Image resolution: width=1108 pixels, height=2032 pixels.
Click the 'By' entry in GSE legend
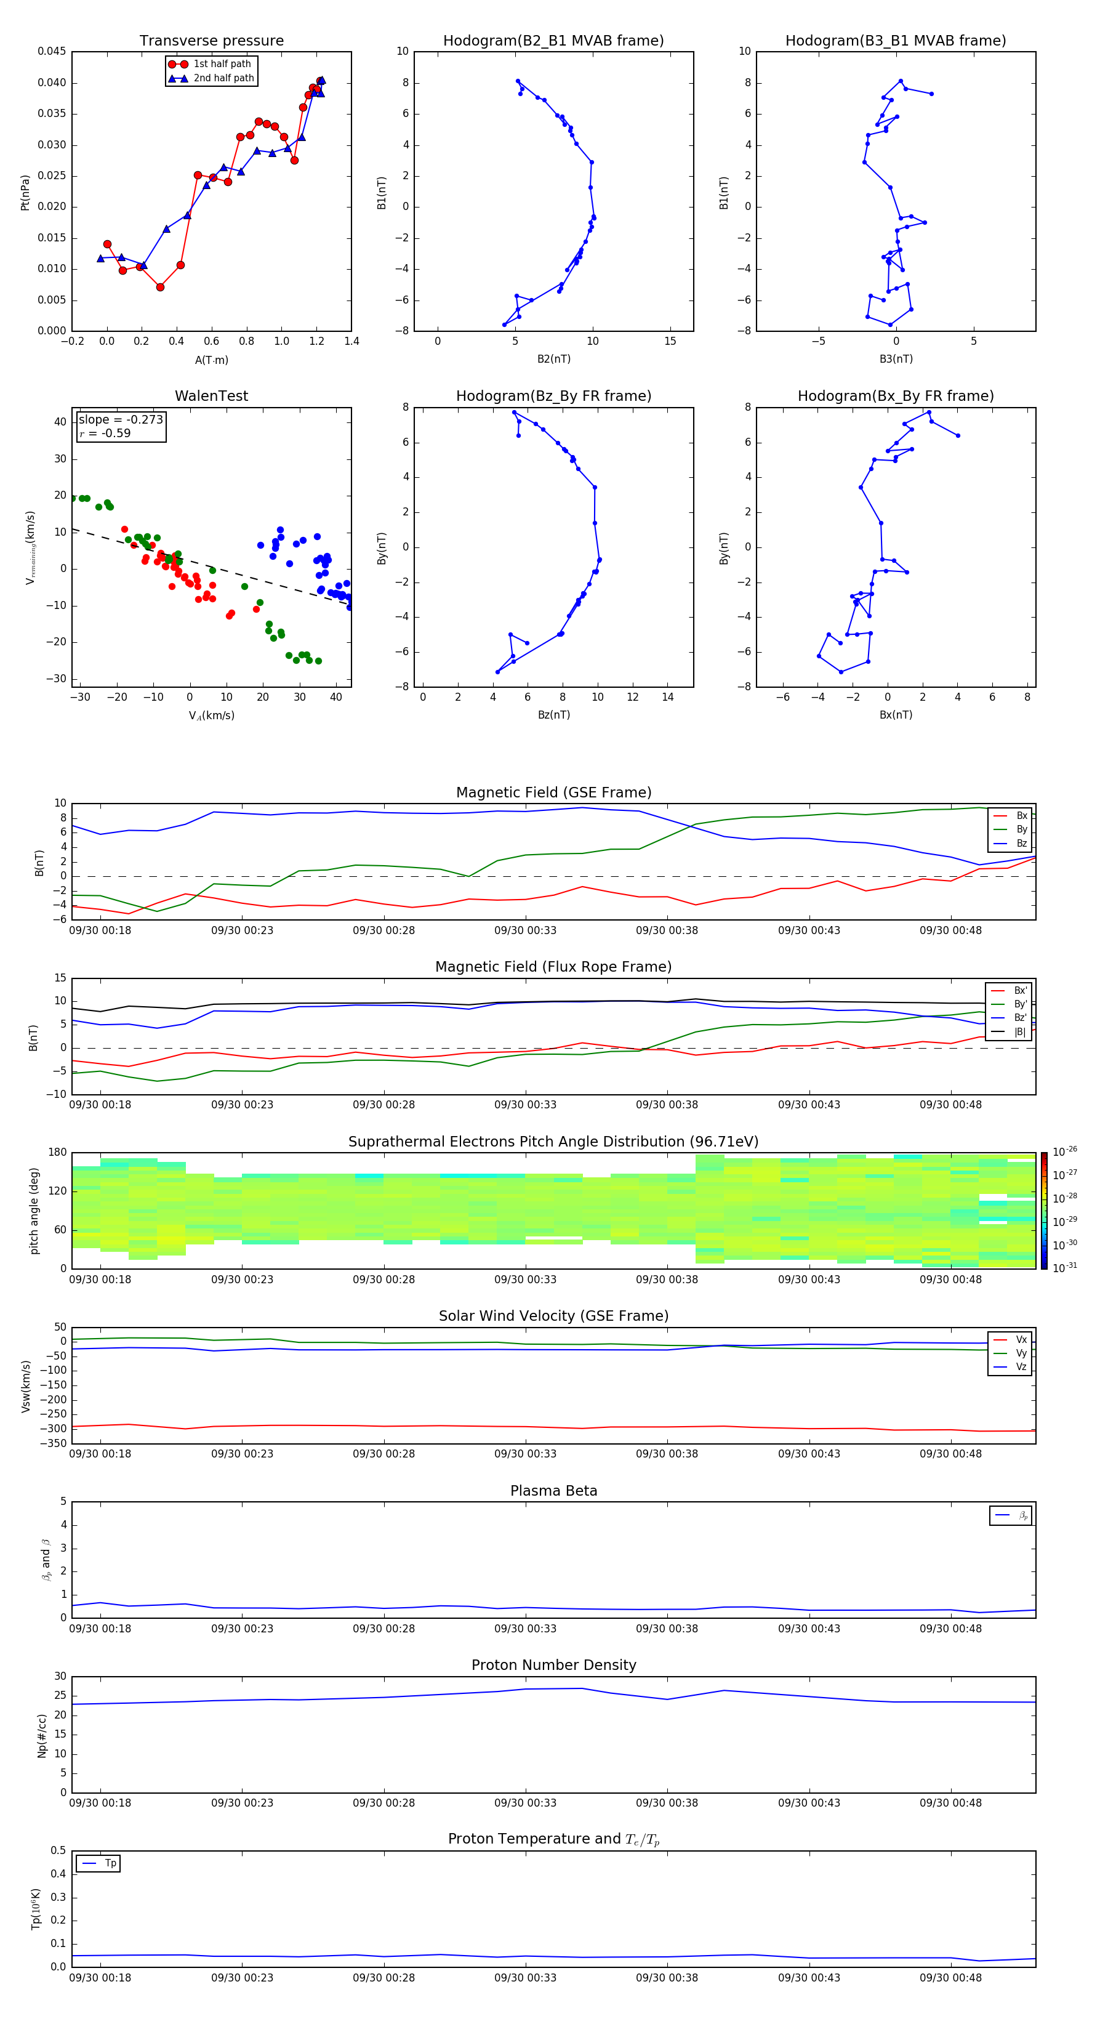1010,829
